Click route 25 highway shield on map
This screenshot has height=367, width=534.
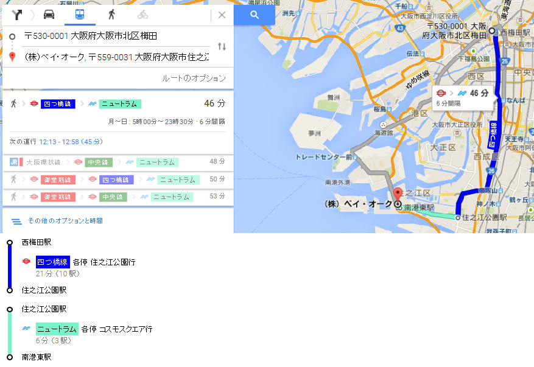tap(505, 61)
